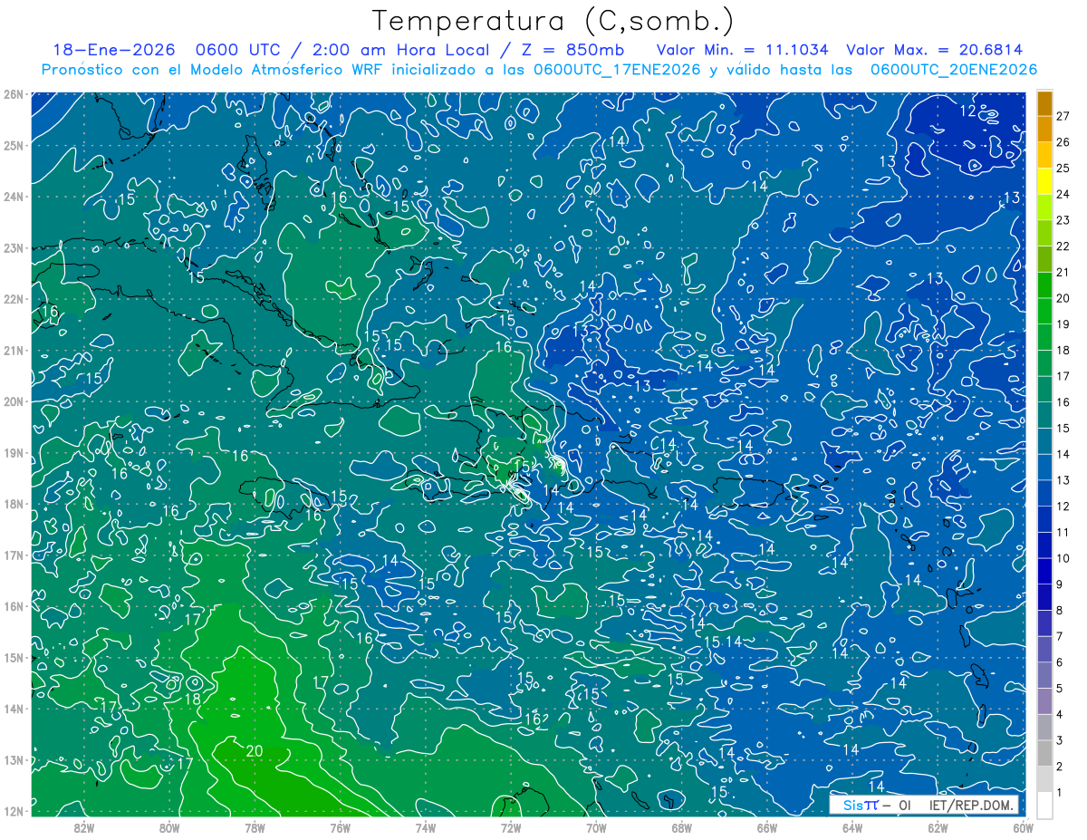Click the color bar's "20" legend value
1087x840 pixels.
pyautogui.click(x=1063, y=298)
